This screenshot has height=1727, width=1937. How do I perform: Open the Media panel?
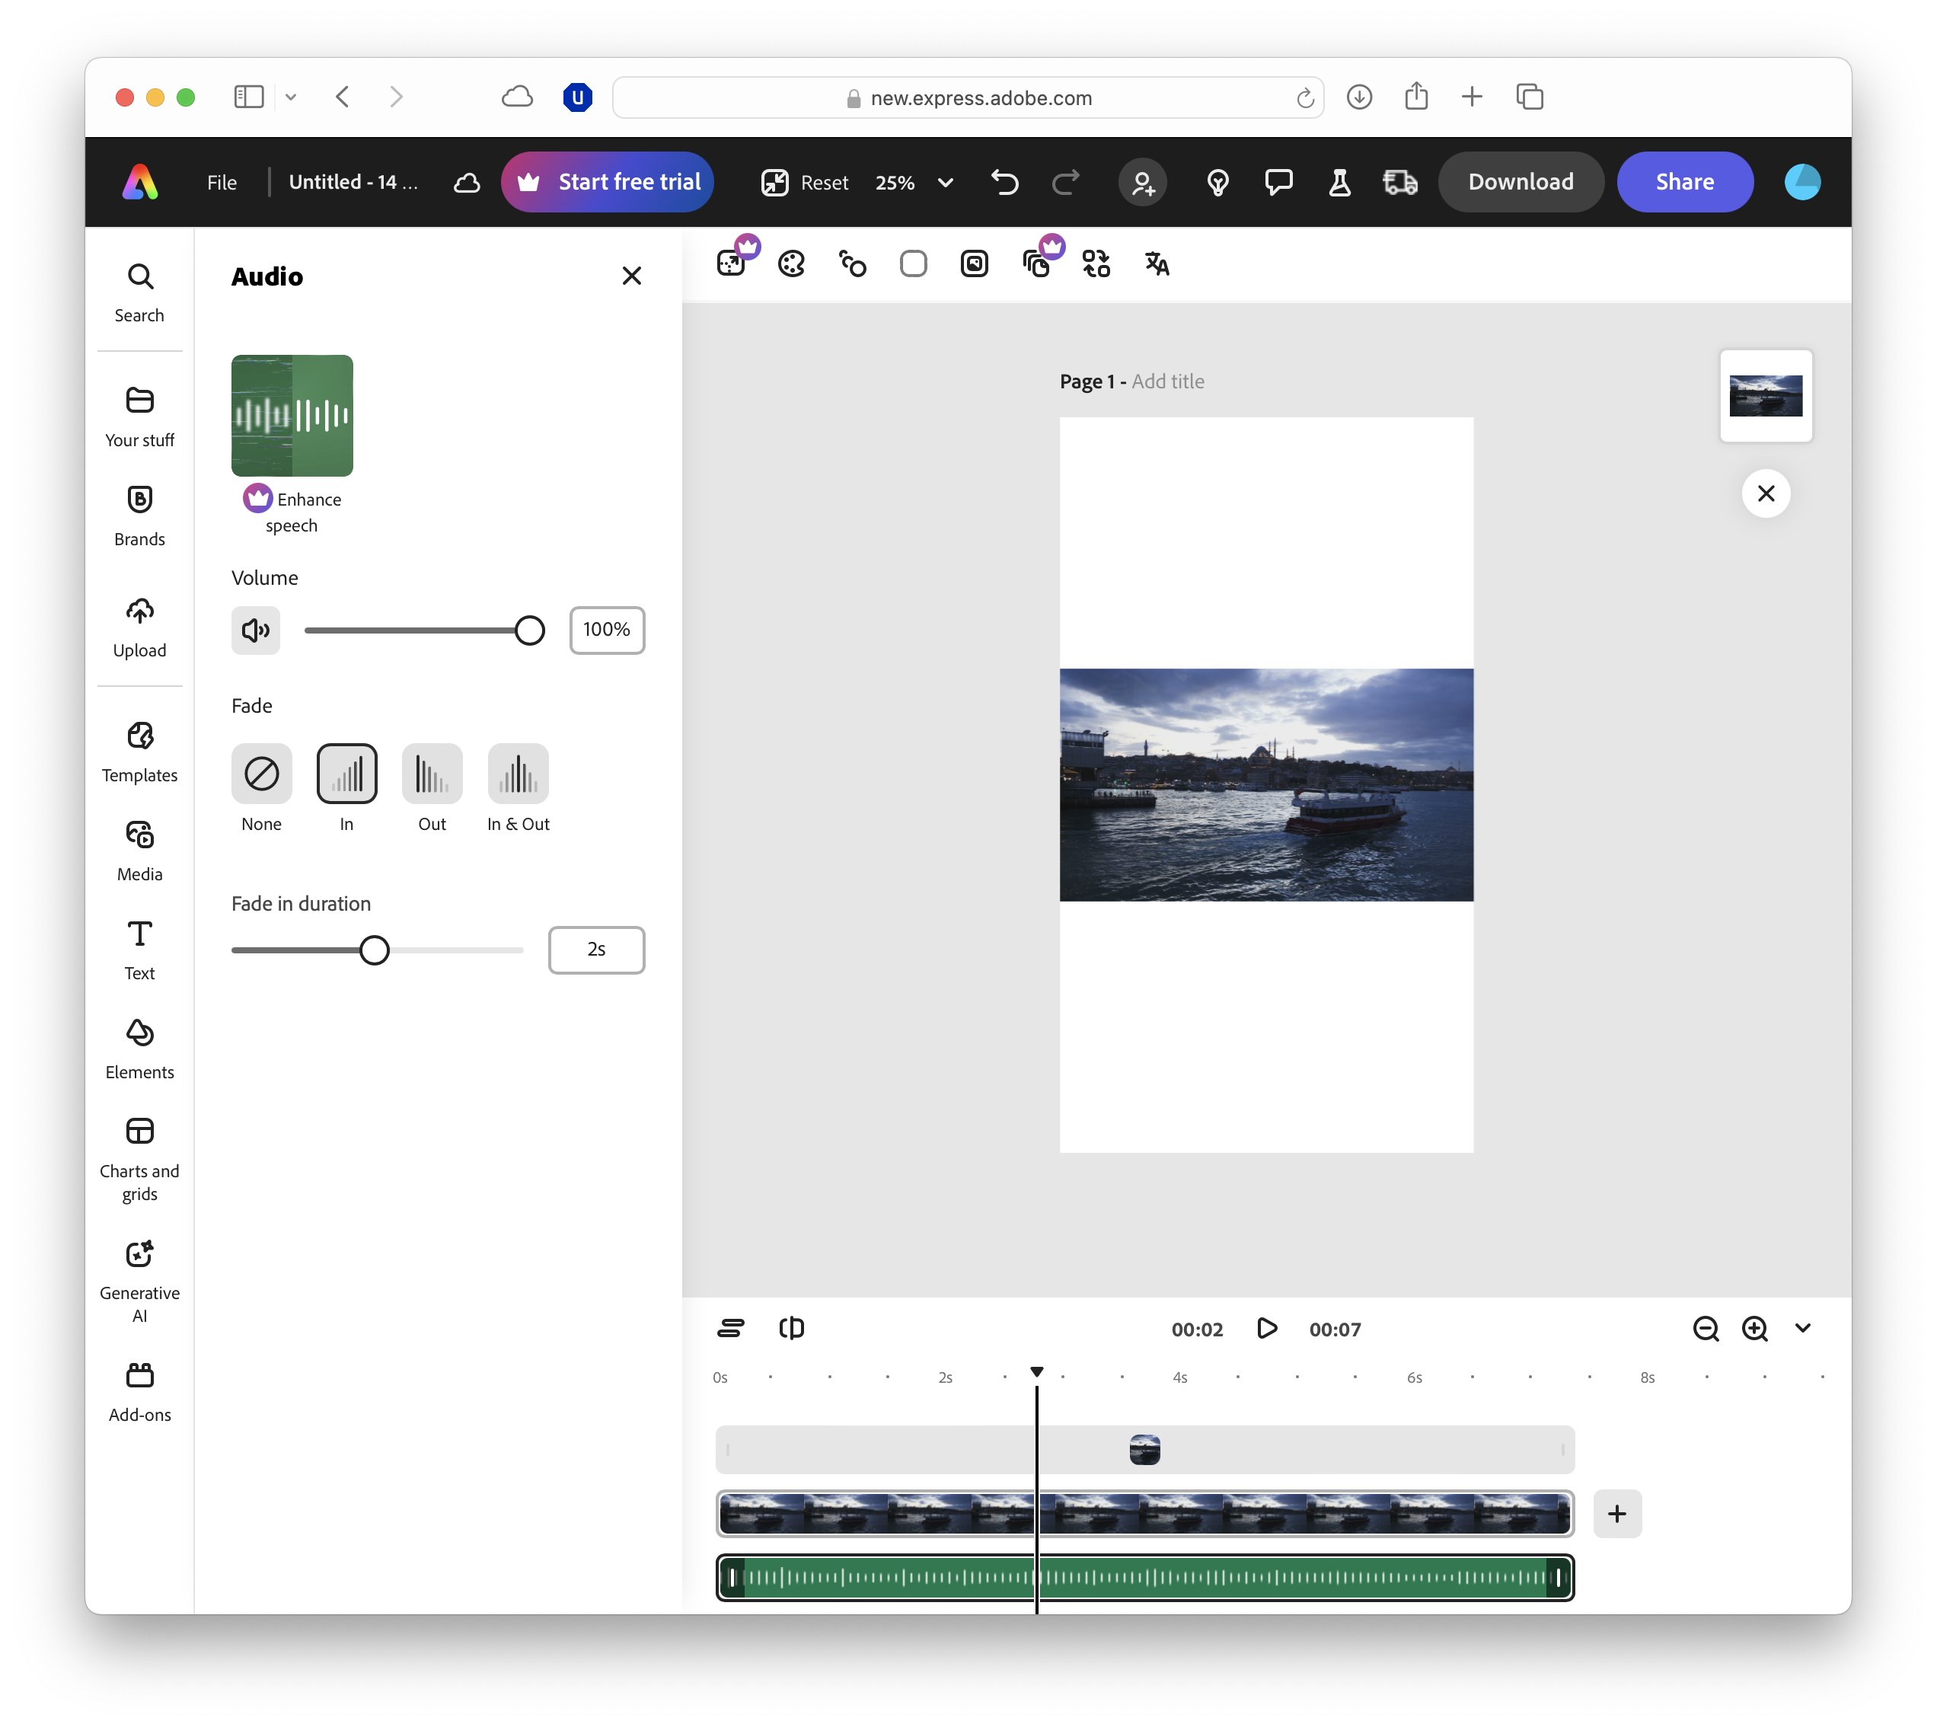pyautogui.click(x=139, y=851)
